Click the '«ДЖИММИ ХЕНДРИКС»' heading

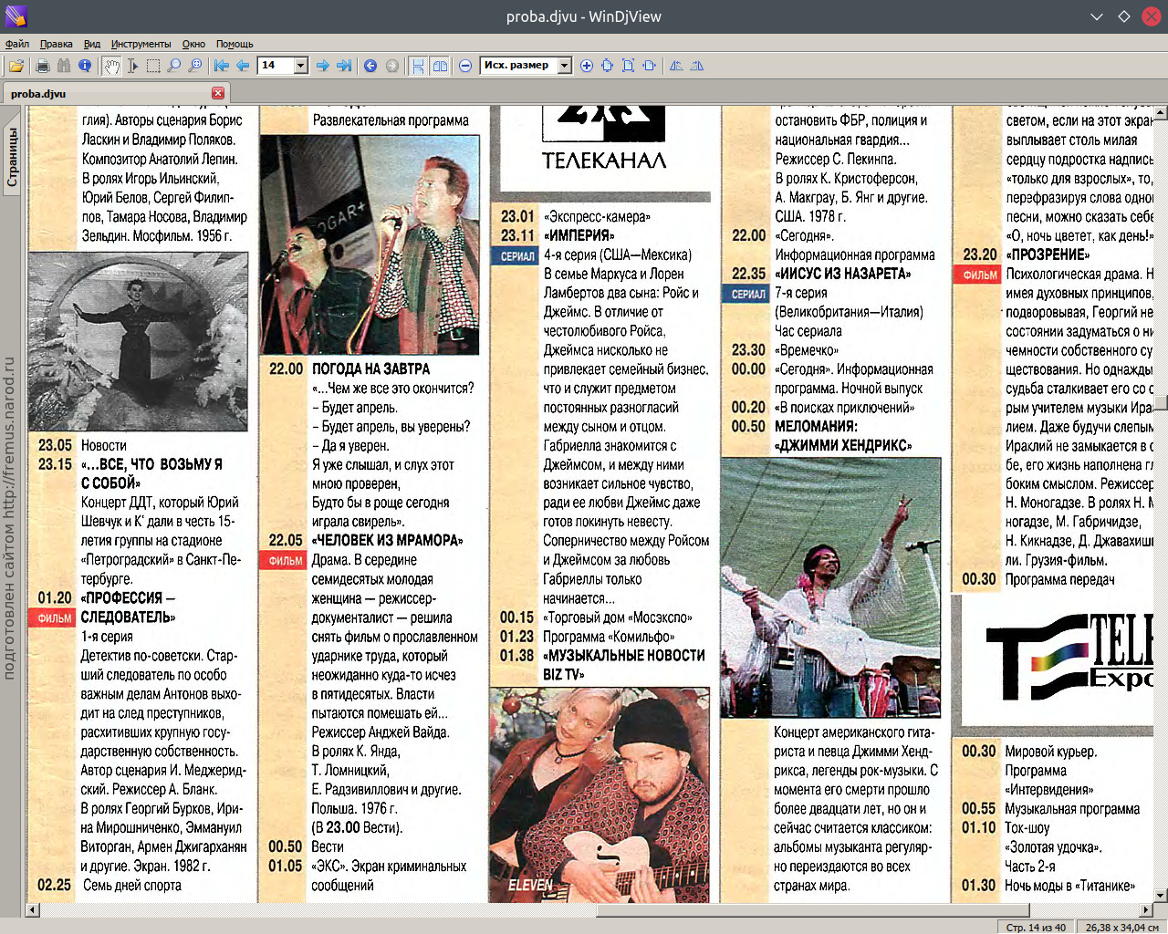click(x=843, y=445)
